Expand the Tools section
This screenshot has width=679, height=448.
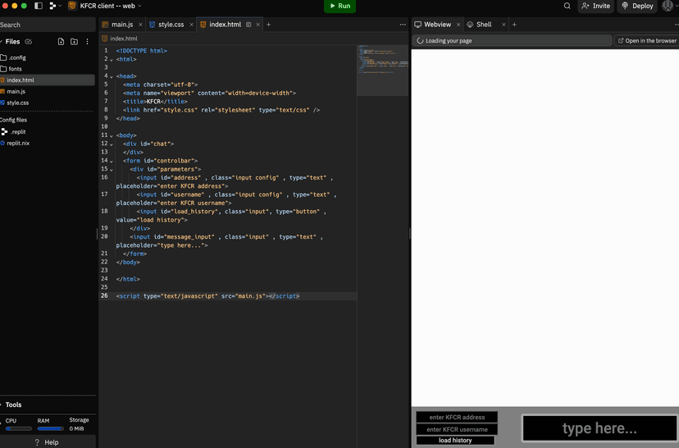[13, 405]
